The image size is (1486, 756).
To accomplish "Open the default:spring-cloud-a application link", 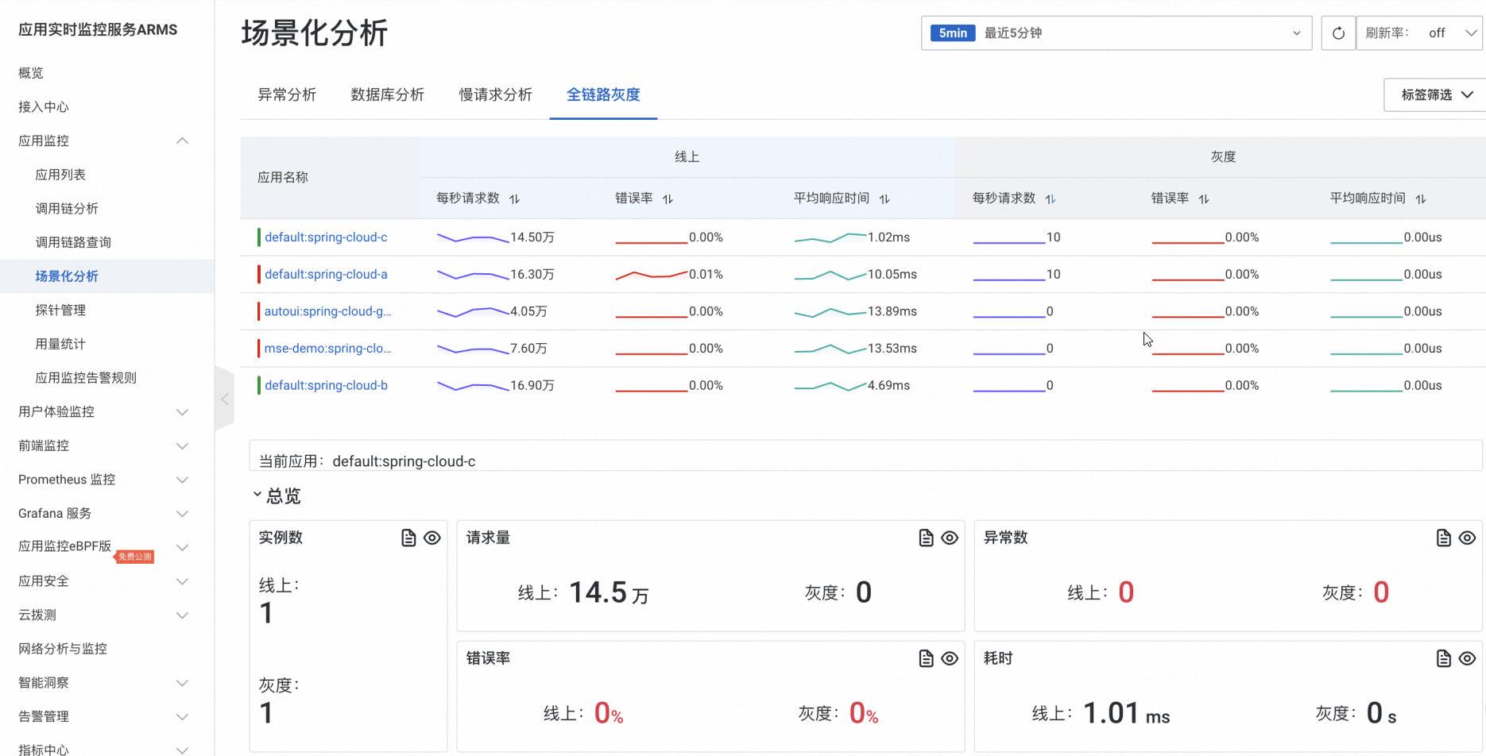I will [326, 274].
